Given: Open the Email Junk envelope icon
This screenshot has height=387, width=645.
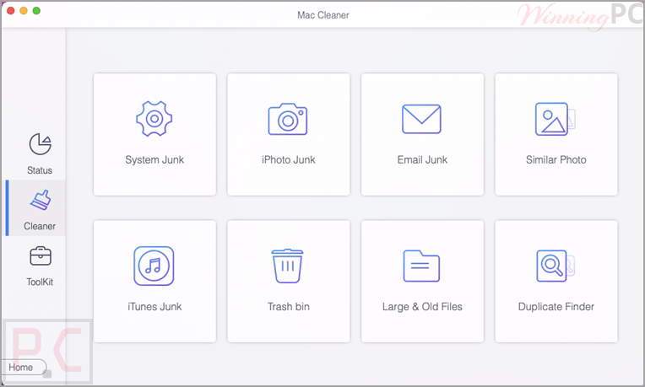Looking at the screenshot, I should click(x=421, y=119).
